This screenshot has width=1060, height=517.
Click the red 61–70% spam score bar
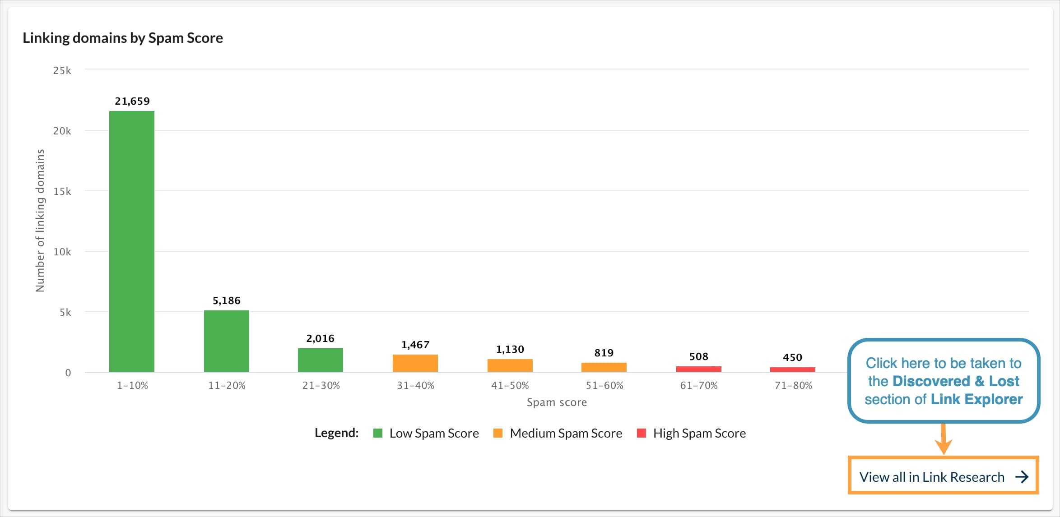[x=699, y=369]
